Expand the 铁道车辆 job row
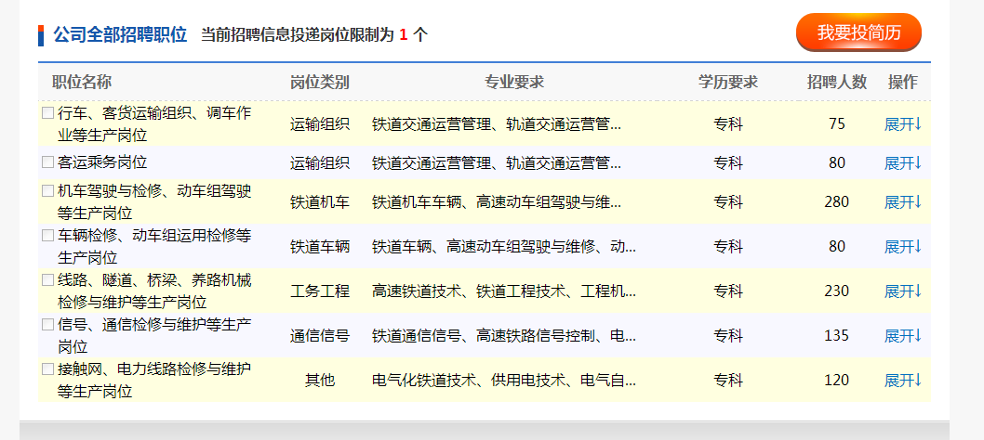 point(901,247)
